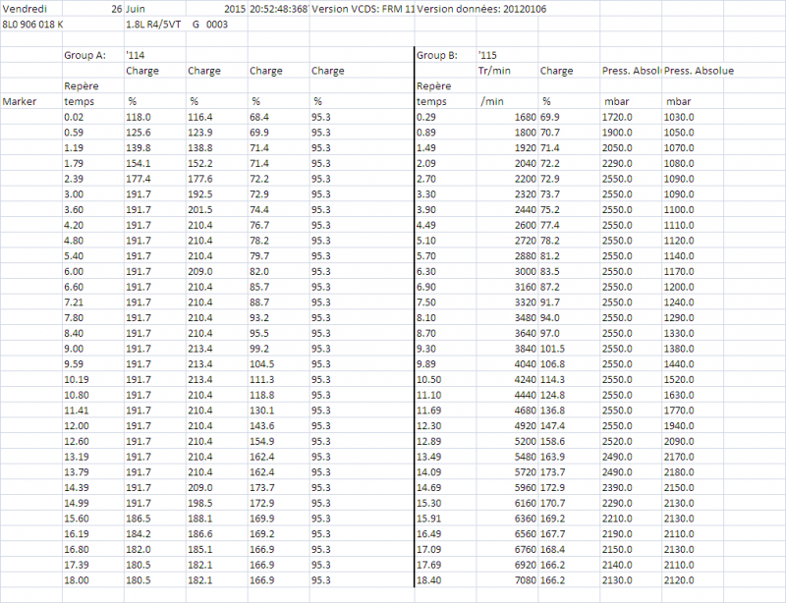Click the pressure value 2520.0
This screenshot has width=786, height=603.
[x=617, y=444]
